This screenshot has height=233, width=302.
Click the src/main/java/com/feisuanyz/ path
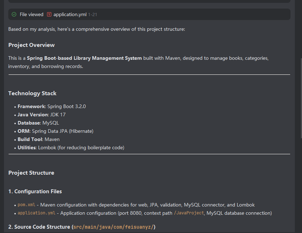pos(113,227)
